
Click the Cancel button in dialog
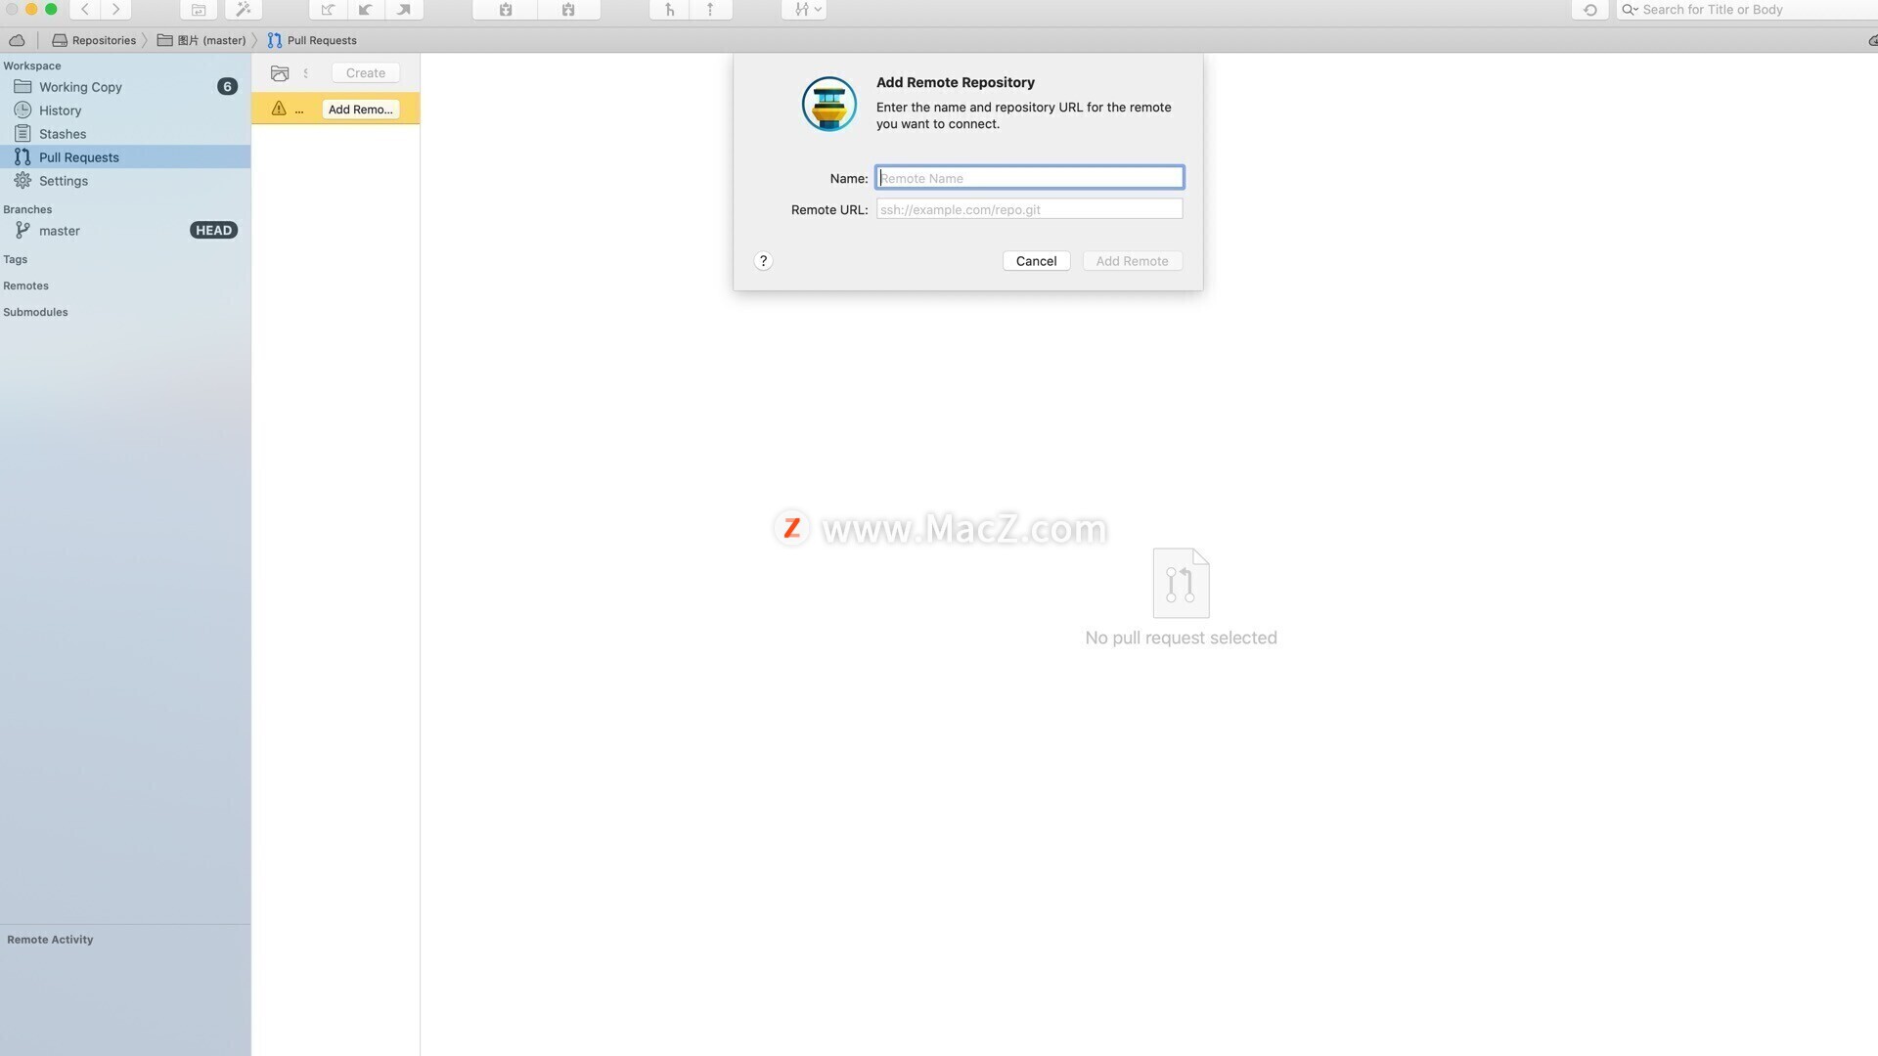tap(1036, 260)
